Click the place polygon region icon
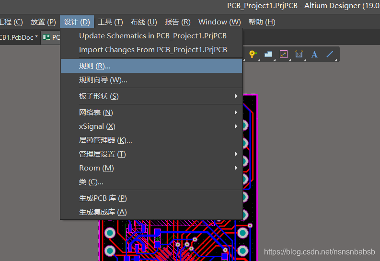This screenshot has width=380, height=261. 268,54
